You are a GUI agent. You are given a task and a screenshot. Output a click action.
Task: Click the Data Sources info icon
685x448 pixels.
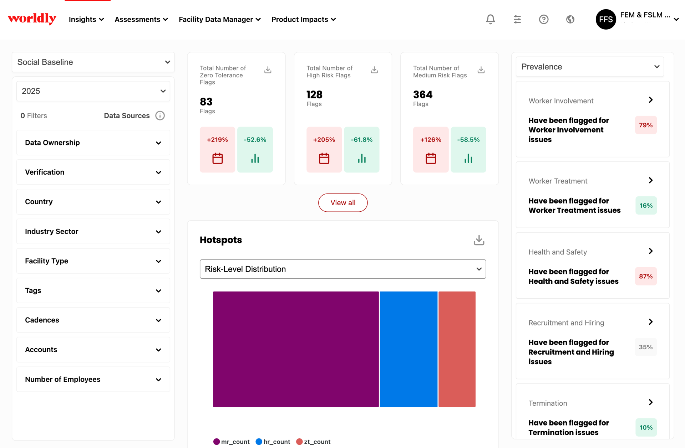pyautogui.click(x=160, y=115)
